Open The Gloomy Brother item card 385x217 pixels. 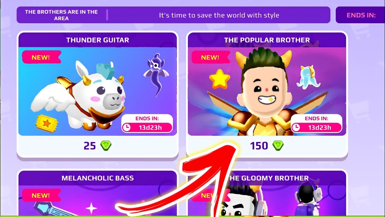point(267,193)
